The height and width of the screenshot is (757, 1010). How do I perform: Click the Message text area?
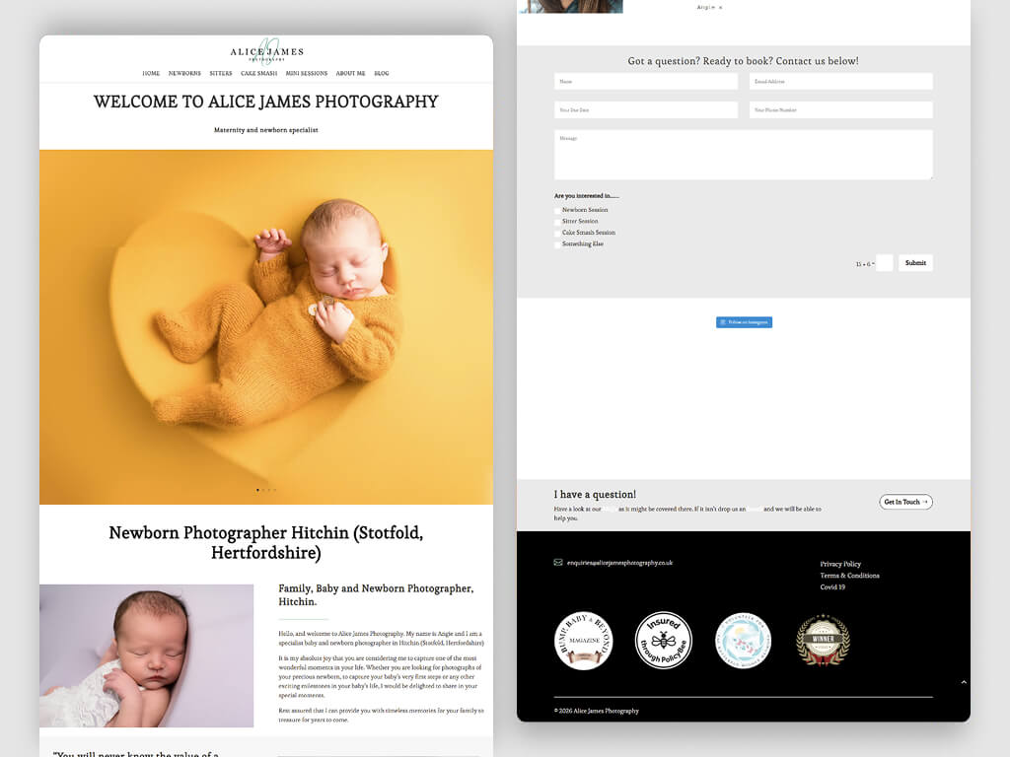(744, 155)
